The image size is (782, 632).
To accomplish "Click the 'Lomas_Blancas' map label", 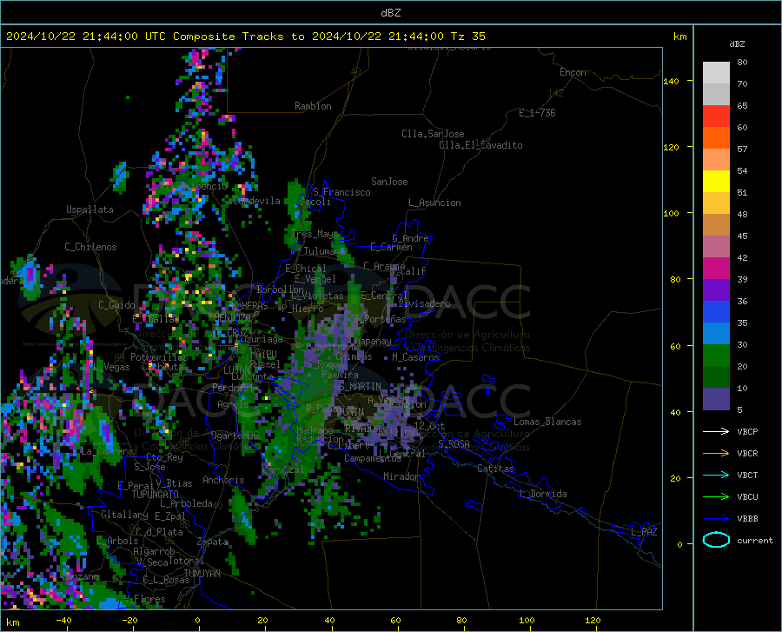I will pos(547,422).
